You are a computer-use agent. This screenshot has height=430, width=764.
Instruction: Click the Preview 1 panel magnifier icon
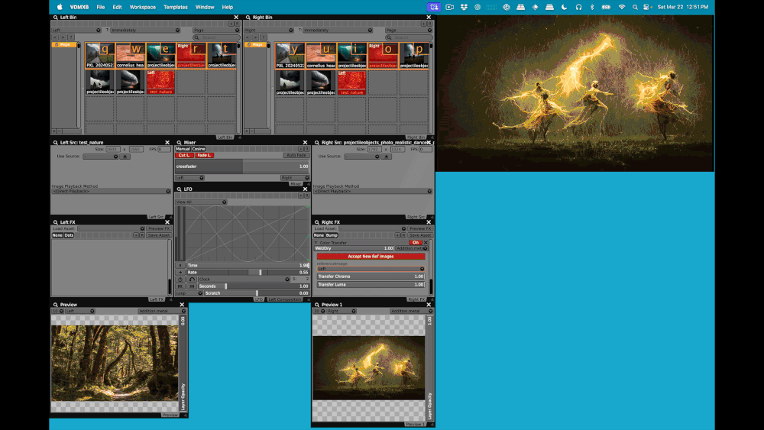click(x=317, y=305)
